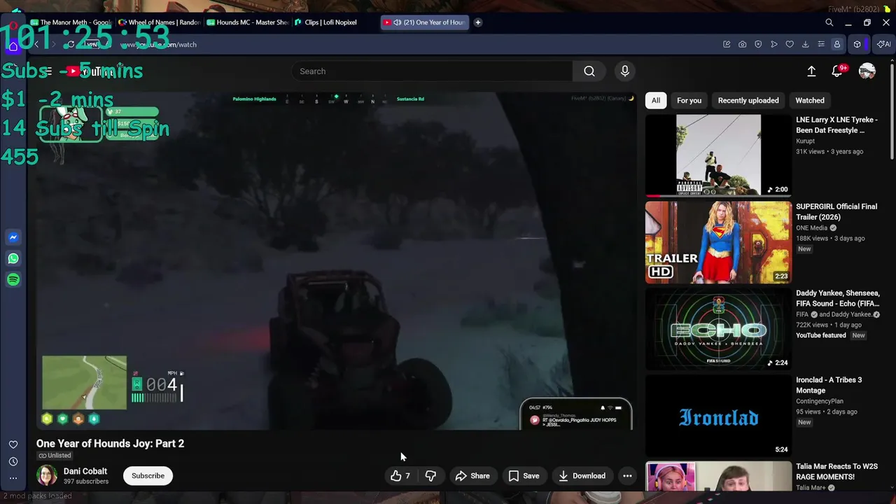Open 'Talia Mar Reacts To W2S' title

836,472
